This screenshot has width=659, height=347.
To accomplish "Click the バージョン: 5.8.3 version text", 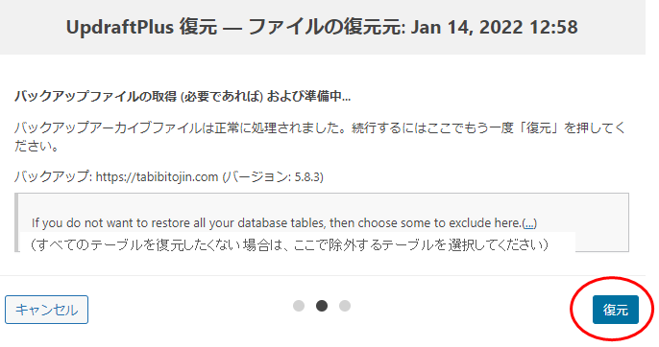I will click(273, 176).
